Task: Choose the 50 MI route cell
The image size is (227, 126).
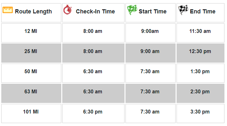Action: tap(31, 73)
